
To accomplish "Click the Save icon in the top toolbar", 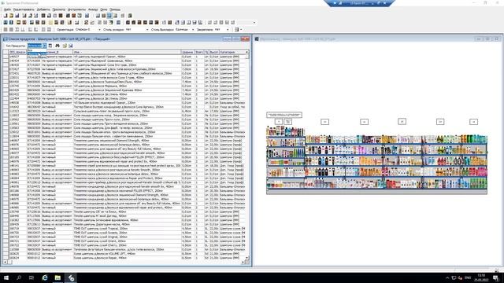I will 17,16.
